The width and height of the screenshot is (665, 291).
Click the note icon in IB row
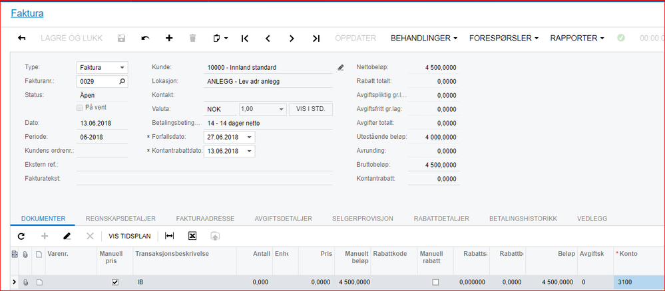click(x=39, y=282)
